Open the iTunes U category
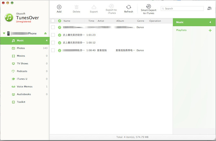This screenshot has height=141, width=216. (25, 79)
